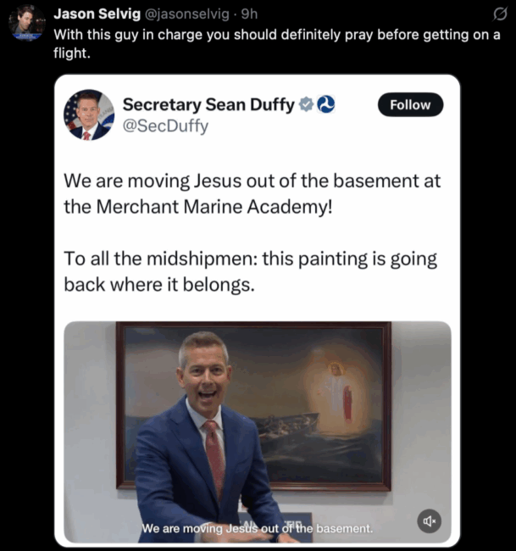Open the Jason Selvig display name
Screen dimensions: 516x551
(x=97, y=14)
